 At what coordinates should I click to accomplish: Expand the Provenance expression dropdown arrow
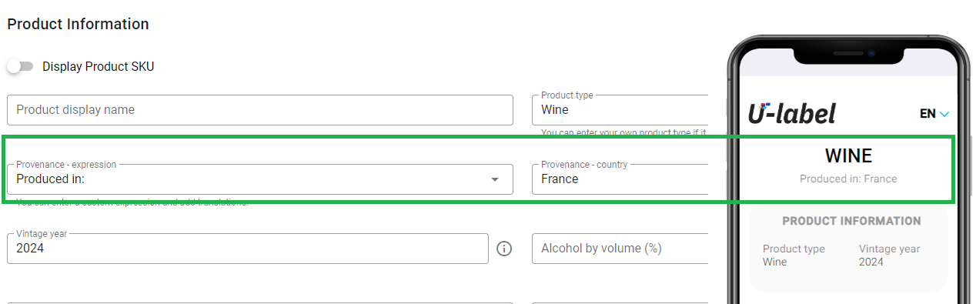495,179
